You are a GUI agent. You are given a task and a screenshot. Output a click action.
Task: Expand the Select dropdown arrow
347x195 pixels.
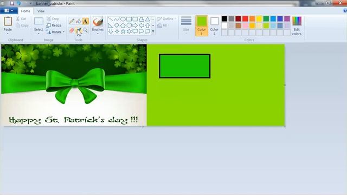[x=38, y=34]
